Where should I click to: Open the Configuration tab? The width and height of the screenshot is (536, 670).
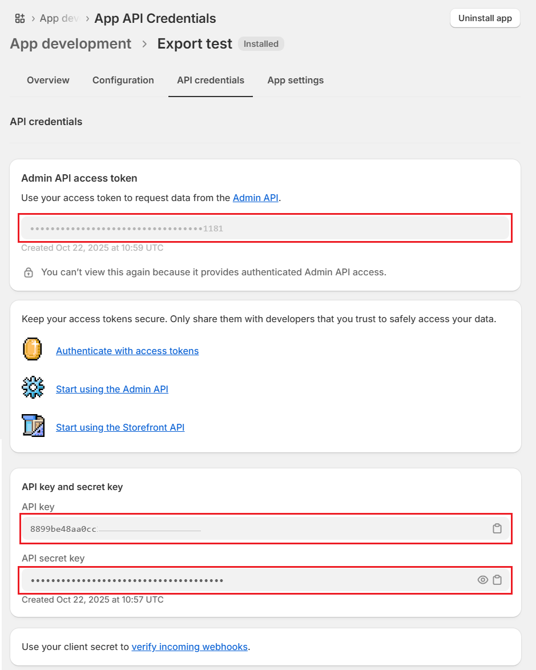[x=123, y=81]
